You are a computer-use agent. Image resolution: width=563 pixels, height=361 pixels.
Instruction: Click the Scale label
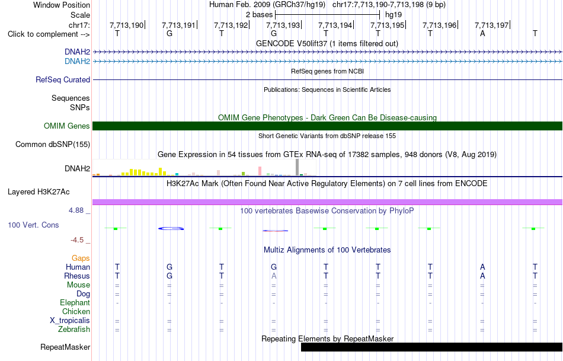coord(80,15)
